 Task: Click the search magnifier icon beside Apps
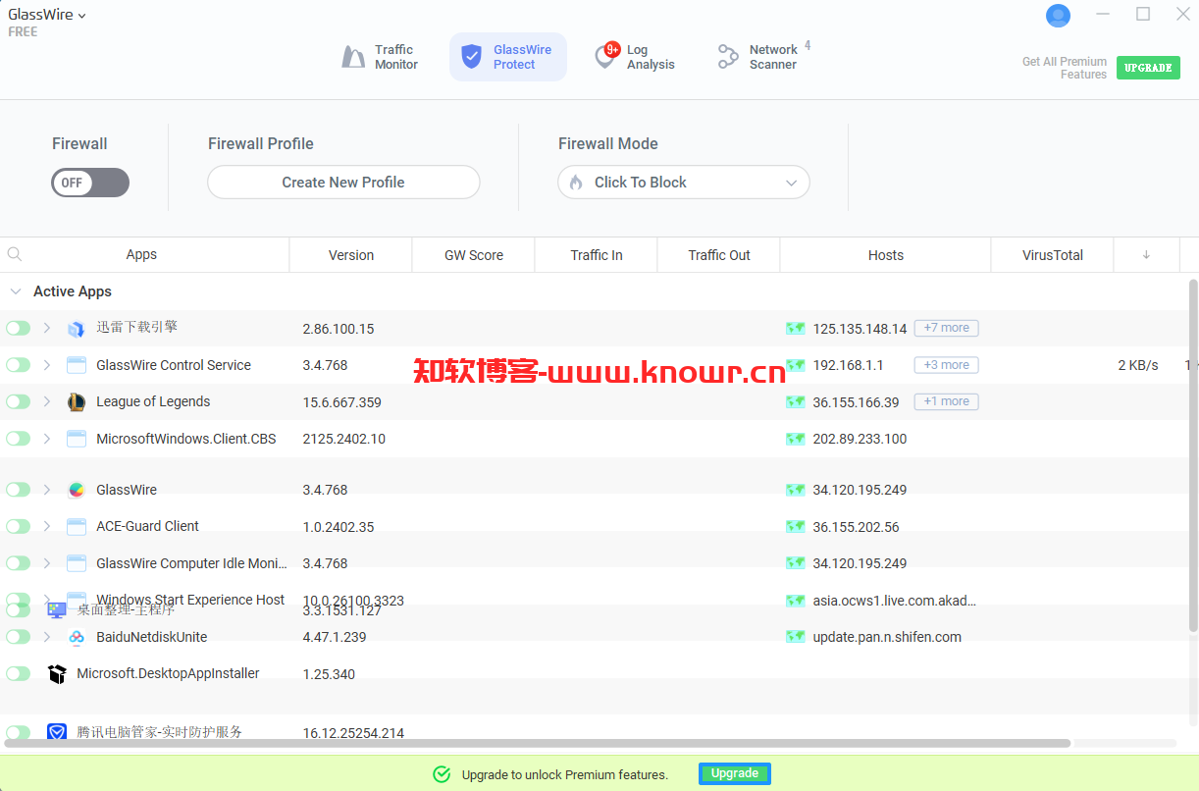tap(15, 254)
